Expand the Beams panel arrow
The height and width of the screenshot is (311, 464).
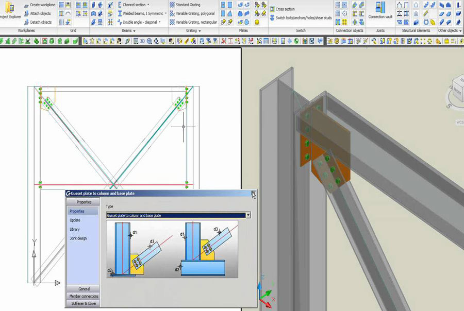[134, 31]
